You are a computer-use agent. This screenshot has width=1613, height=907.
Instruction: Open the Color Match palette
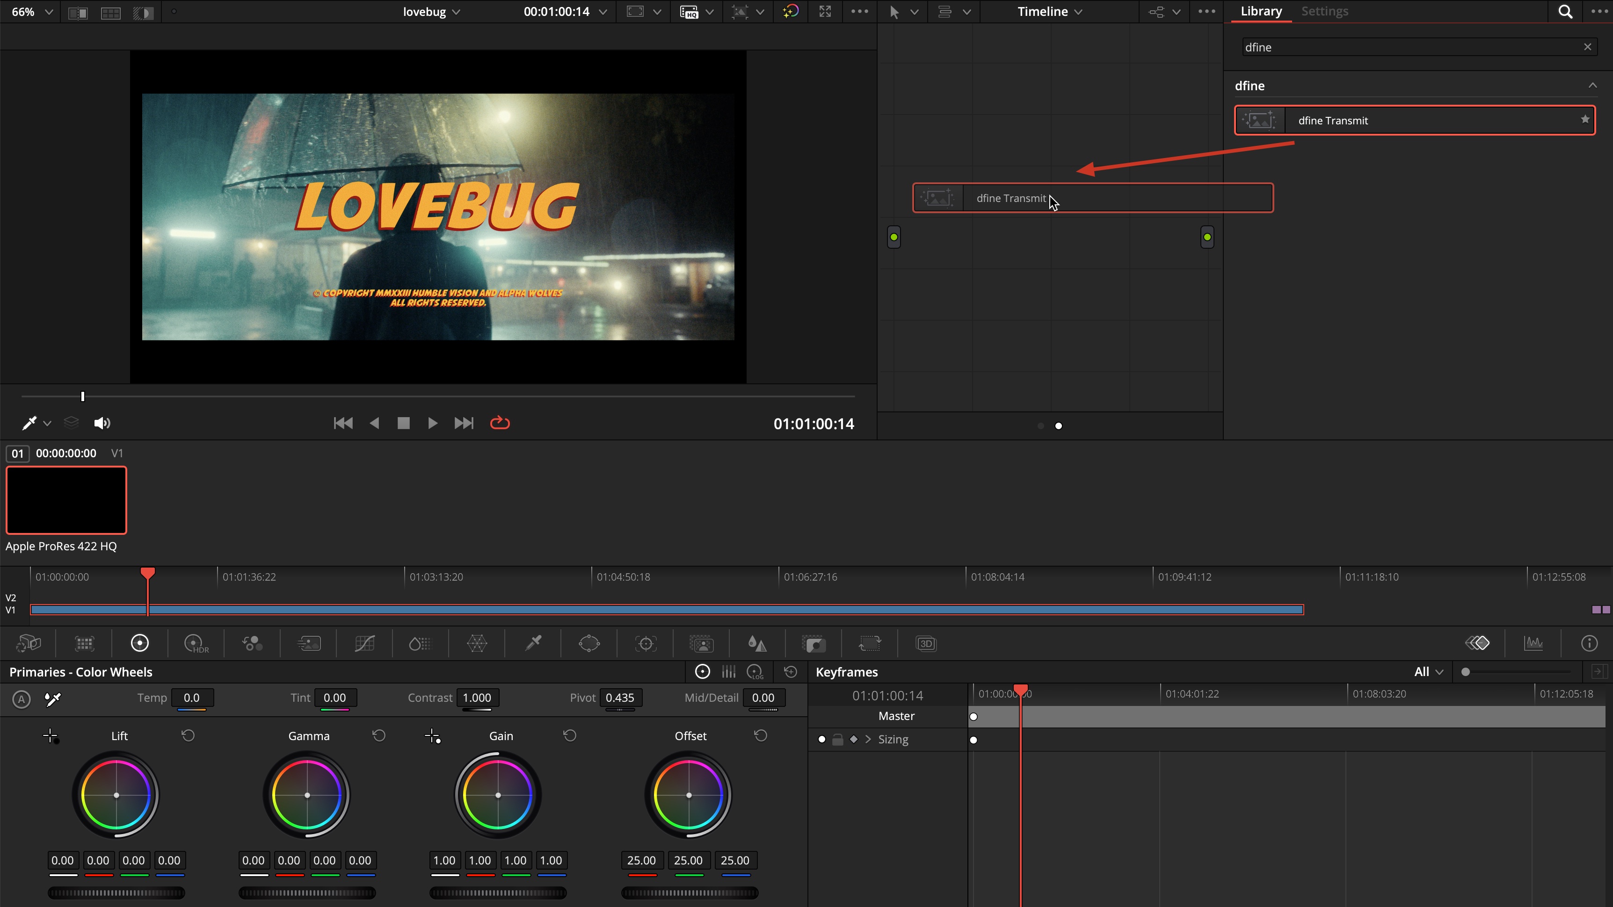coord(85,643)
